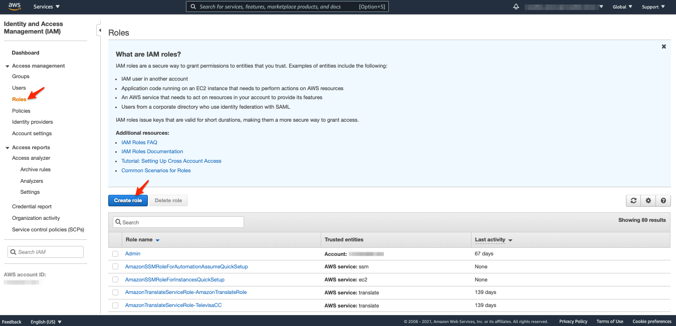The height and width of the screenshot is (326, 676).
Task: Open Groups in sidebar
Action: coord(21,77)
